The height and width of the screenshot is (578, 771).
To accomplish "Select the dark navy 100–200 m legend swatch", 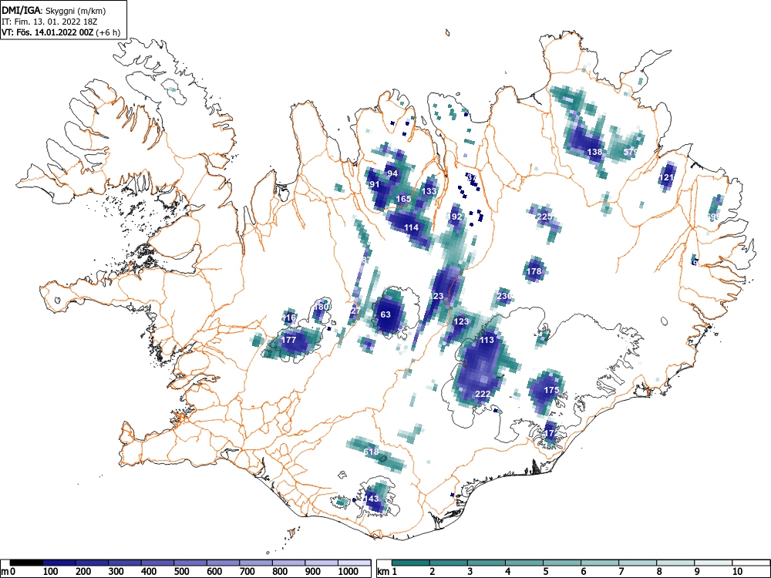I will (59, 563).
